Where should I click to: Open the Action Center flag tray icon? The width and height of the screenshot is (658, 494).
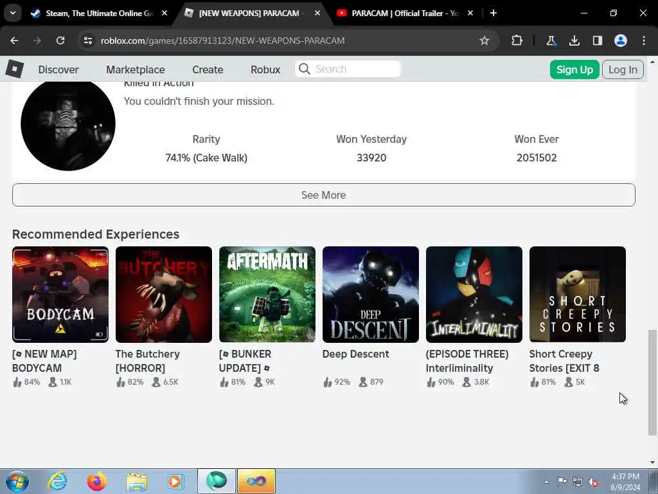562,481
